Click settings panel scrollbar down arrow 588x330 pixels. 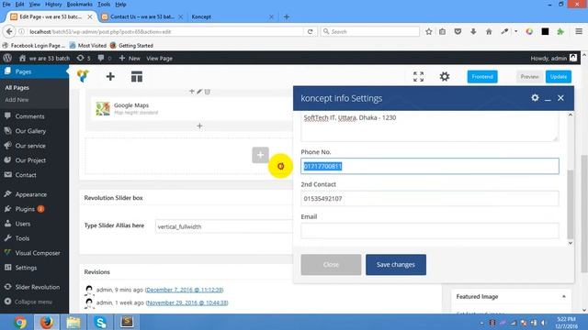571,243
